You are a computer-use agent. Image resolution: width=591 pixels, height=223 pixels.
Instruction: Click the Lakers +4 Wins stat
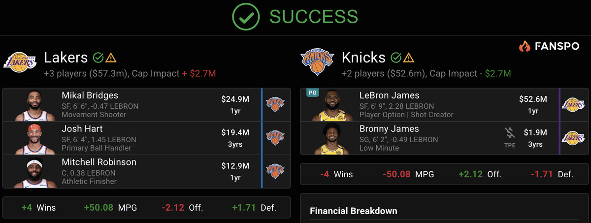tap(38, 207)
